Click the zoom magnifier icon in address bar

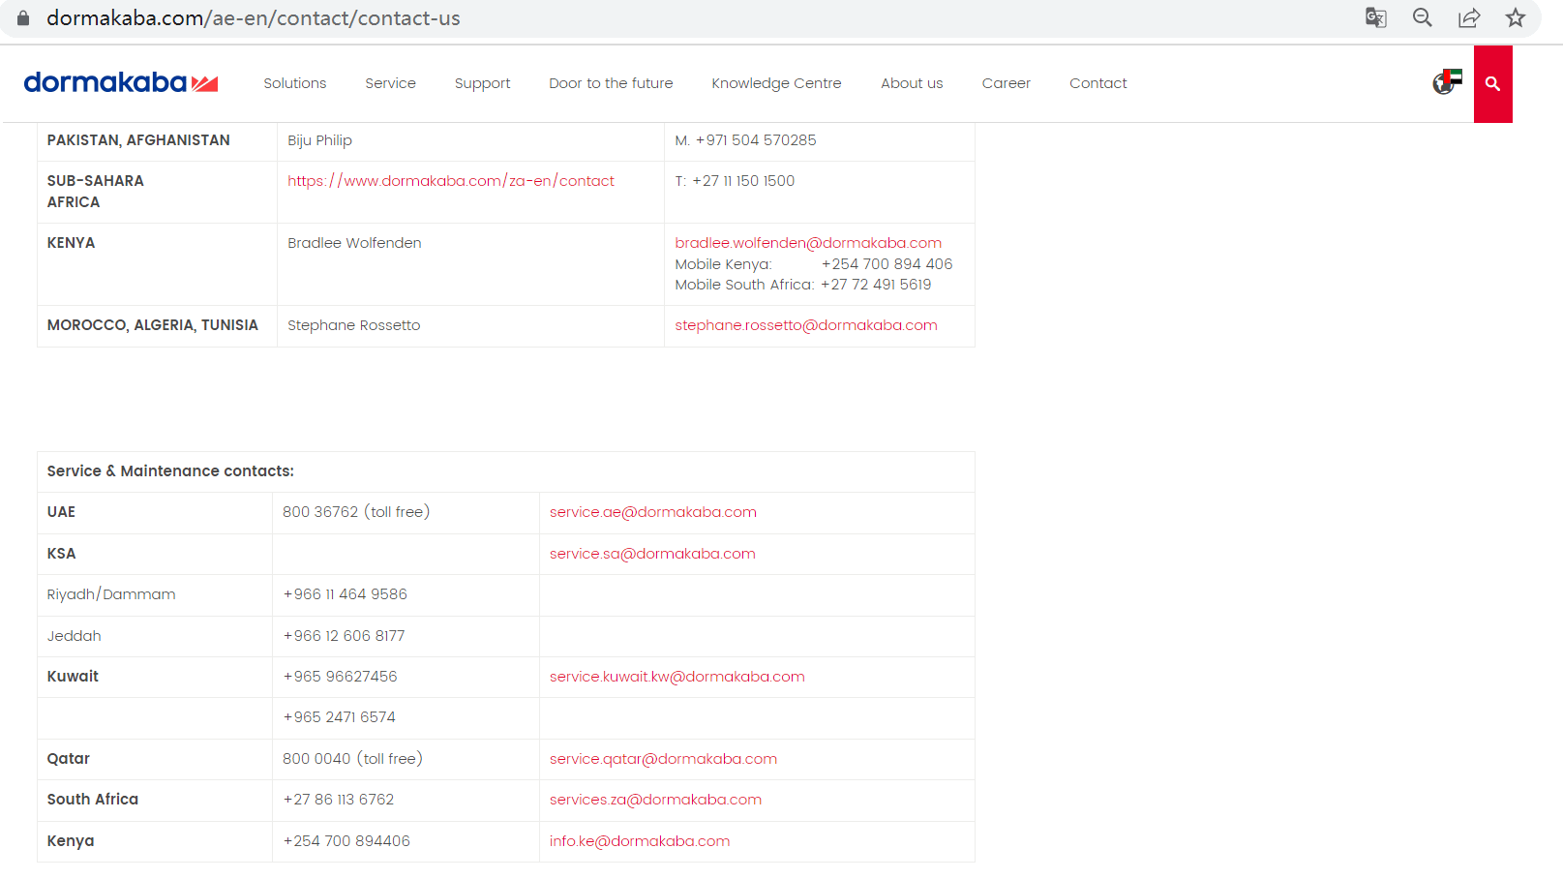tap(1422, 17)
